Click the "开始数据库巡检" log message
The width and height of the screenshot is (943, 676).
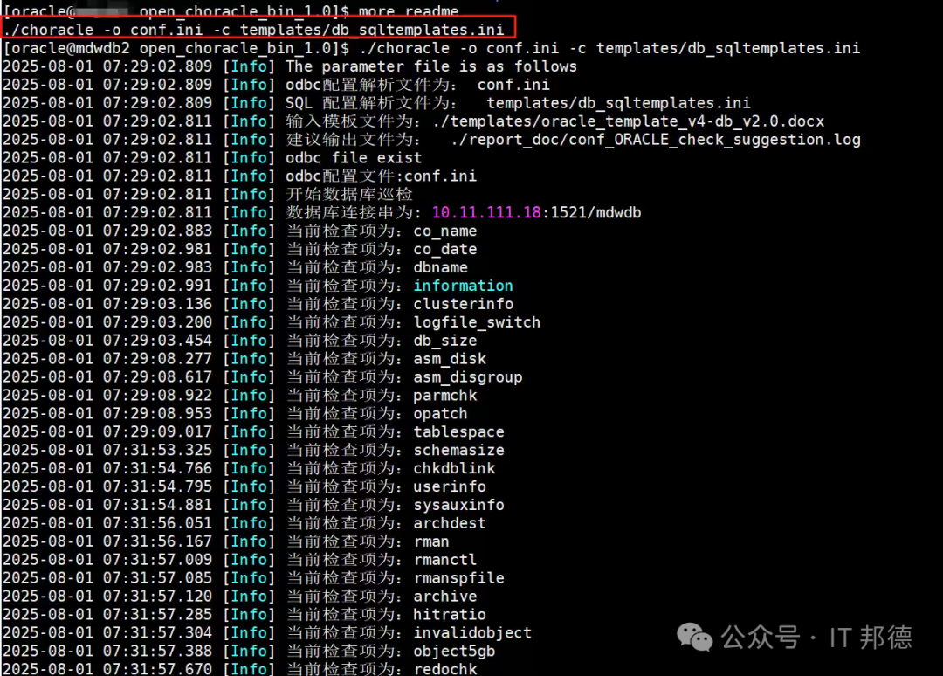pos(349,194)
